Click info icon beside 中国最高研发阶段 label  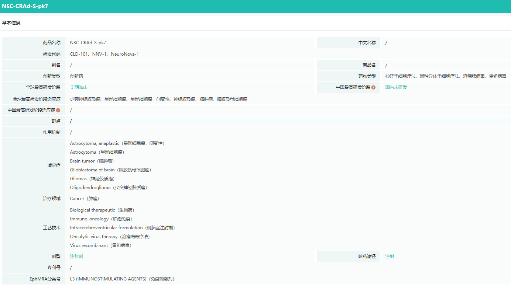(x=373, y=88)
